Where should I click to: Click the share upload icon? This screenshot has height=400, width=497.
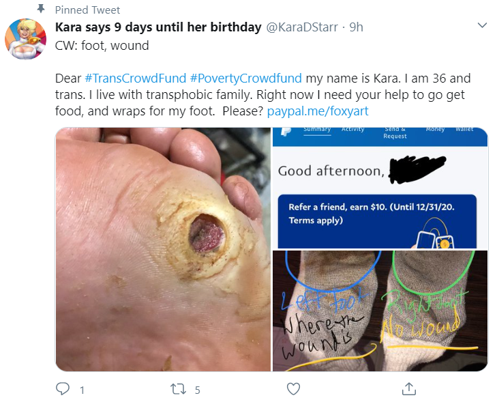point(409,389)
